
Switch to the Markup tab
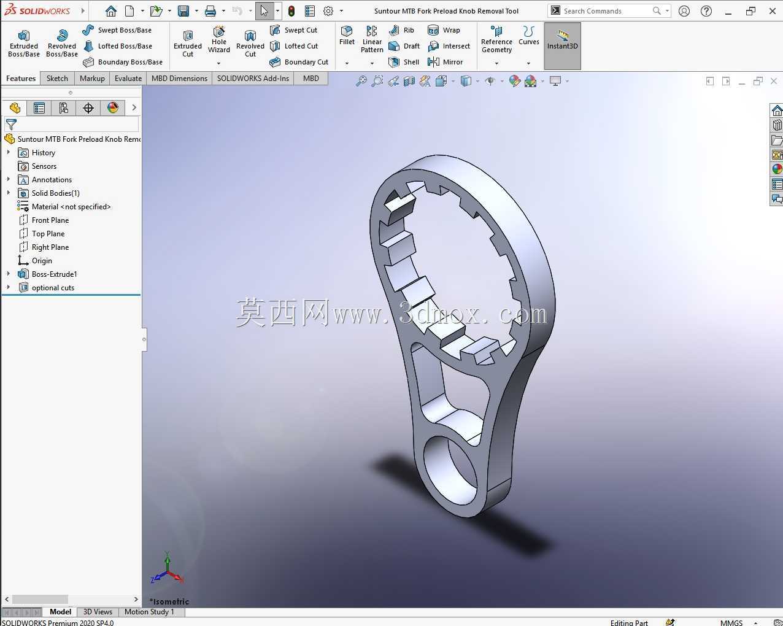[x=92, y=79]
